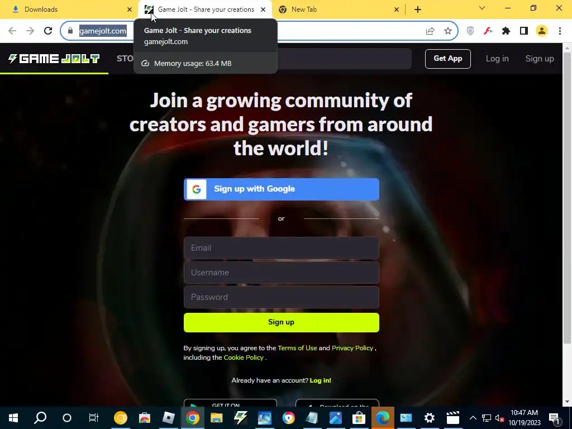Viewport: 572px width, 429px height.
Task: Go to Game Jolt home logo
Action: [54, 59]
